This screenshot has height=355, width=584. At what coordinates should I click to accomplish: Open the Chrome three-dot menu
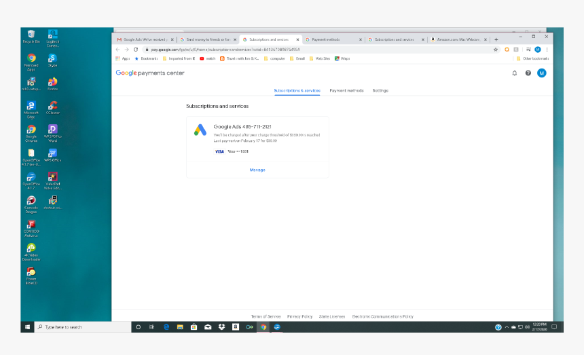(x=547, y=50)
